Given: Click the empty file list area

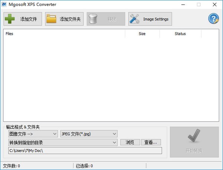Looking at the screenshot, I should [111, 80].
